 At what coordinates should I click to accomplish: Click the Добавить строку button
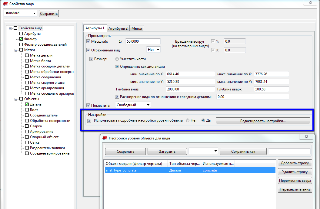295,163
